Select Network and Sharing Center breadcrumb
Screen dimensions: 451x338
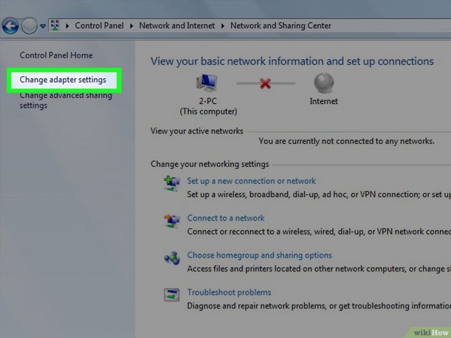[281, 26]
